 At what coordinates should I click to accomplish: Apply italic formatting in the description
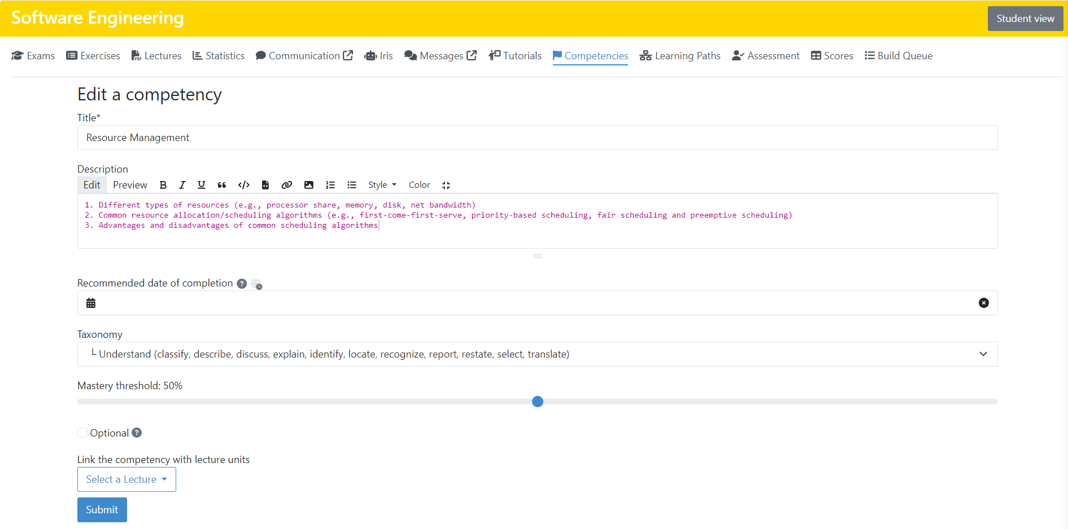point(182,185)
